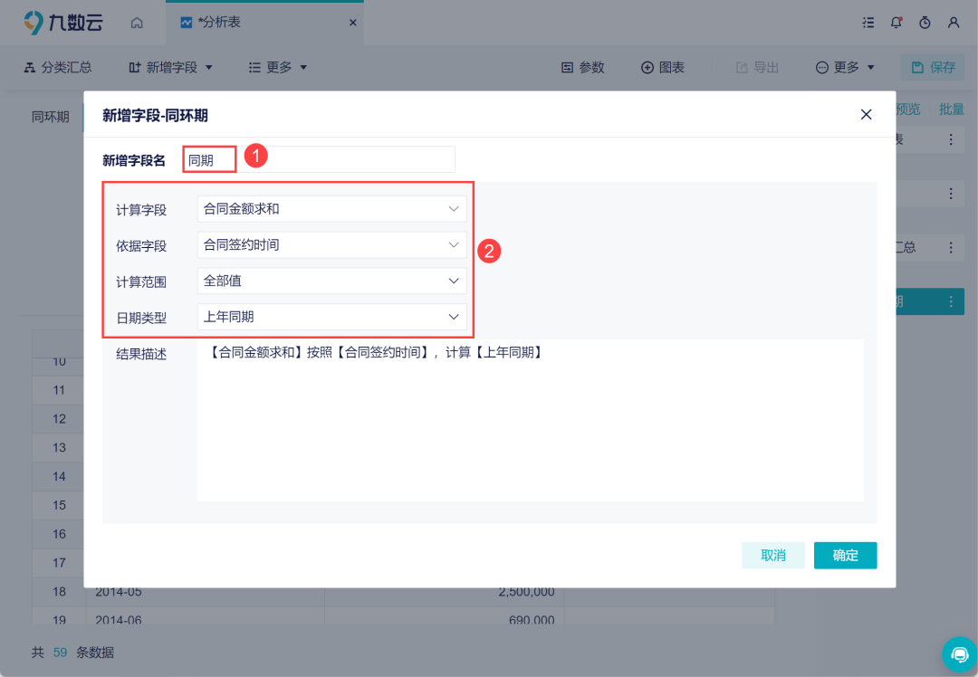Image resolution: width=978 pixels, height=677 pixels.
Task: Open the 日期类型 dropdown
Action: point(331,317)
